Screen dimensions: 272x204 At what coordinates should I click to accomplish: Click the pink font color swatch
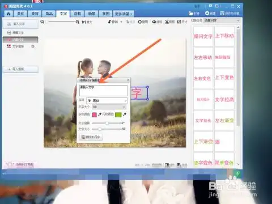[95, 114]
